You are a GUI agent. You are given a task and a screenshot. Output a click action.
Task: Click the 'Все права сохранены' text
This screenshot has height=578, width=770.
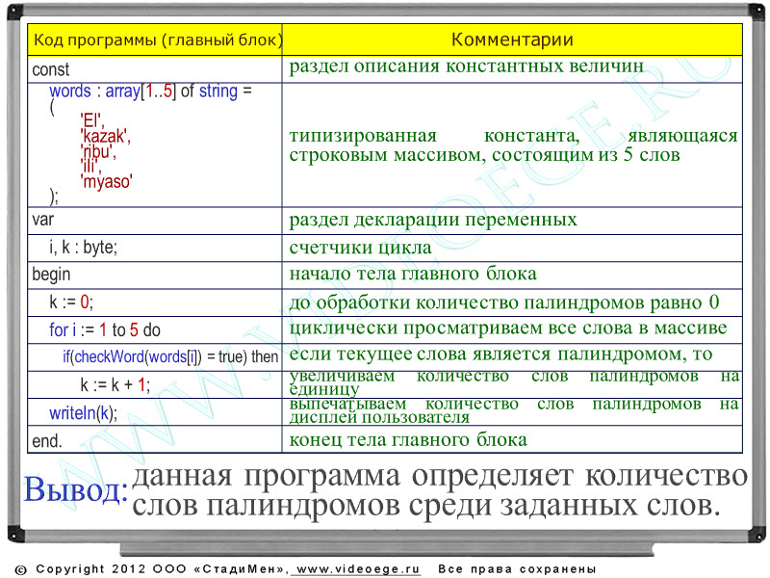[x=517, y=569]
